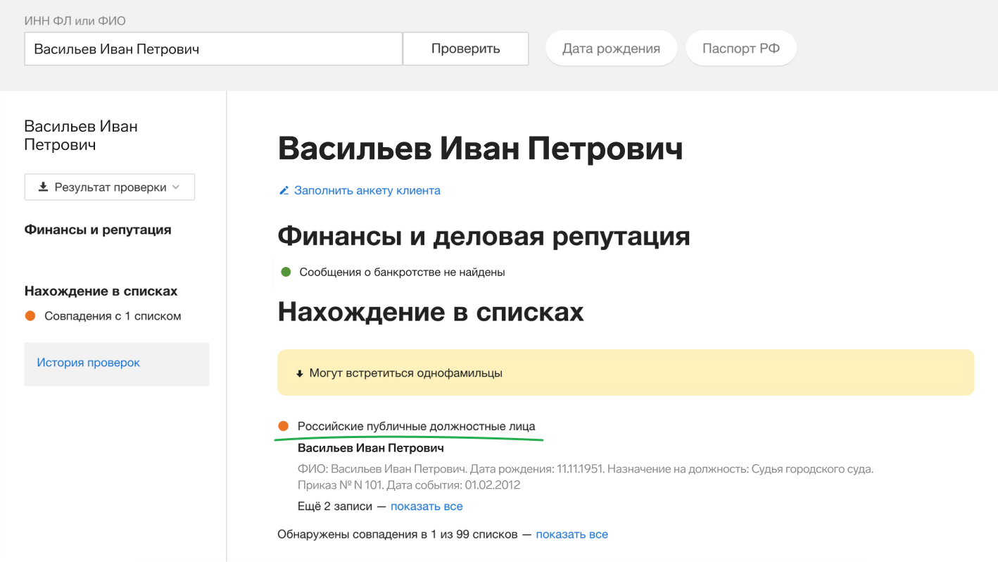Click orange dot next to Совпадения с 1 списком
Viewport: 998px width, 562px height.
30,316
